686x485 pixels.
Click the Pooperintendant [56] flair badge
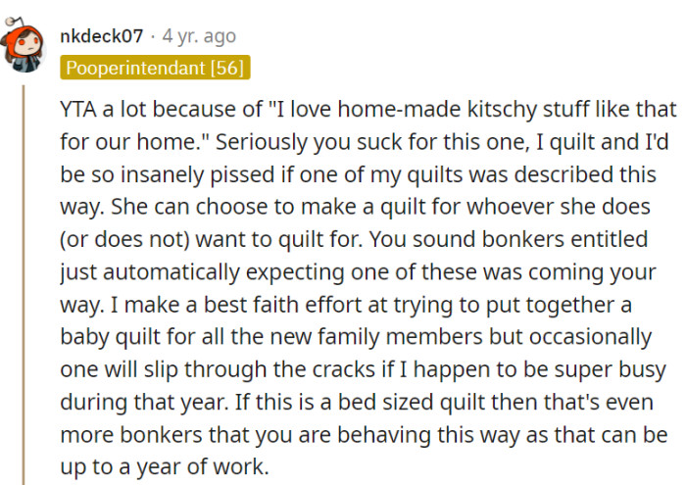click(155, 68)
